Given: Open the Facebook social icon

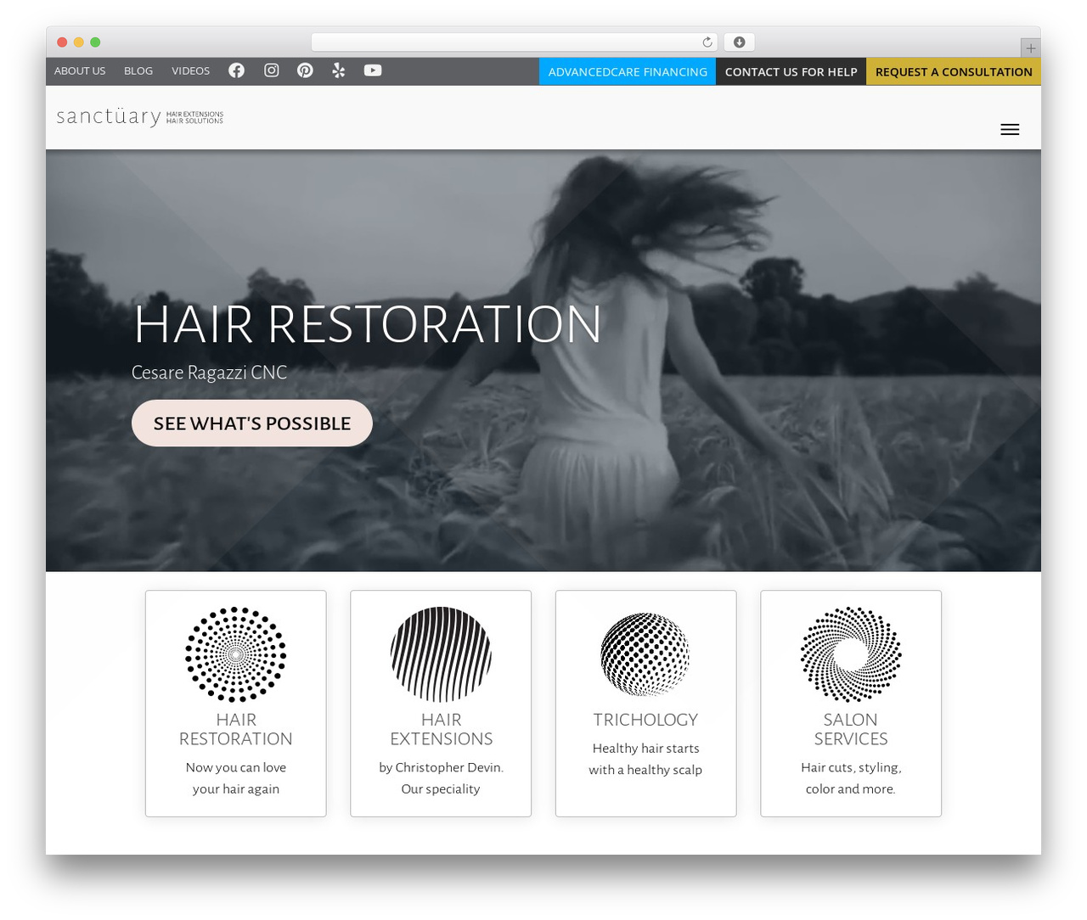Looking at the screenshot, I should (236, 70).
